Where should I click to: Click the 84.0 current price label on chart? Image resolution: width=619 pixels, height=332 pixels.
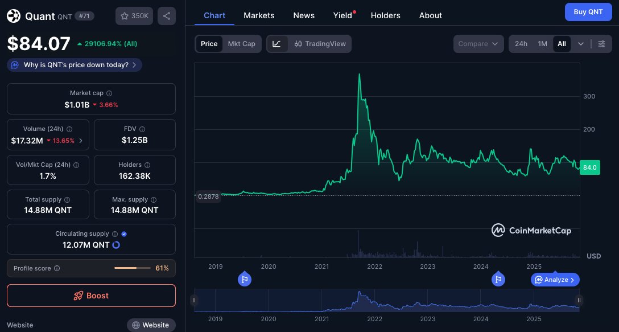click(590, 167)
